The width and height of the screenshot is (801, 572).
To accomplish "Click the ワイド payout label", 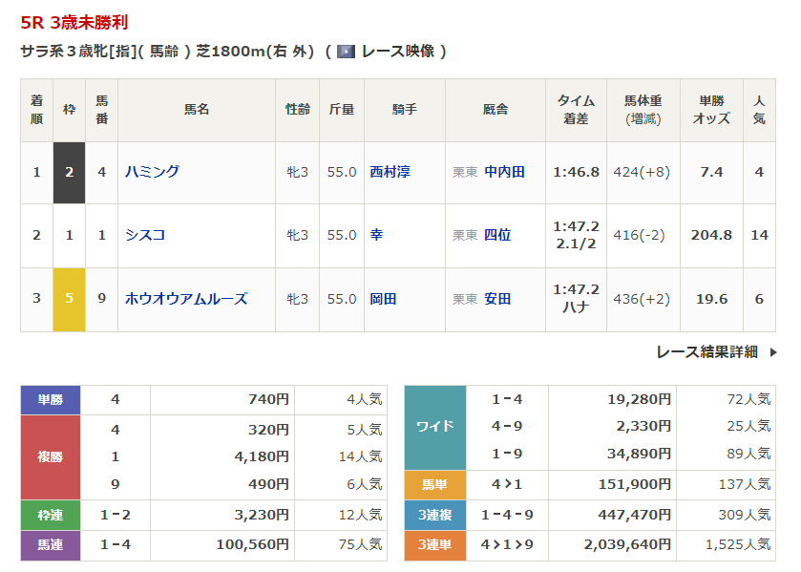I will tap(435, 427).
